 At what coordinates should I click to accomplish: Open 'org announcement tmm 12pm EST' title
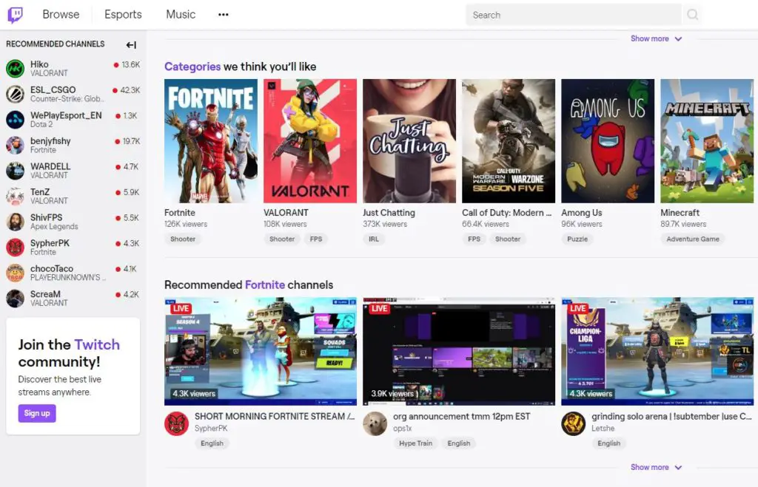click(462, 416)
